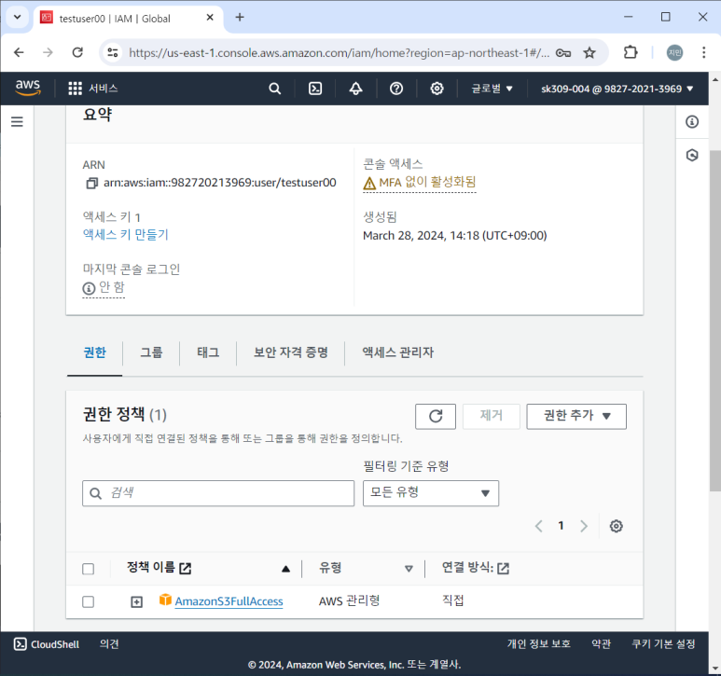This screenshot has width=721, height=676.
Task: Click the vertical page scrollbar
Action: (715, 322)
